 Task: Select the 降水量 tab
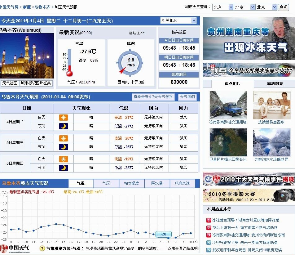coord(157,183)
